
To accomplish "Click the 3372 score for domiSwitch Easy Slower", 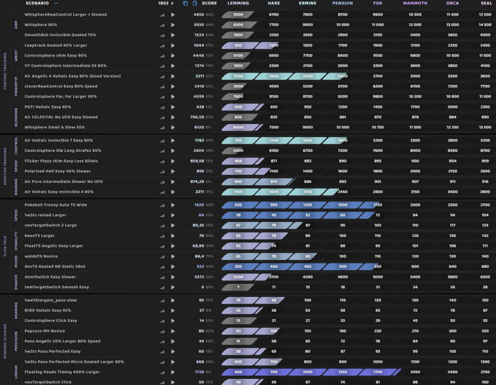I will [198, 277].
